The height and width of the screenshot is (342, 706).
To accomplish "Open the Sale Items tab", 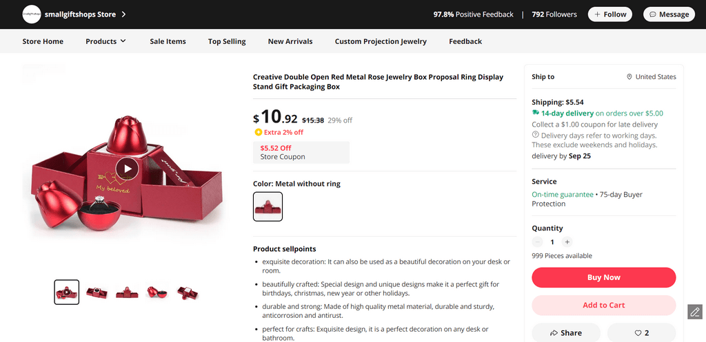I will coord(168,41).
